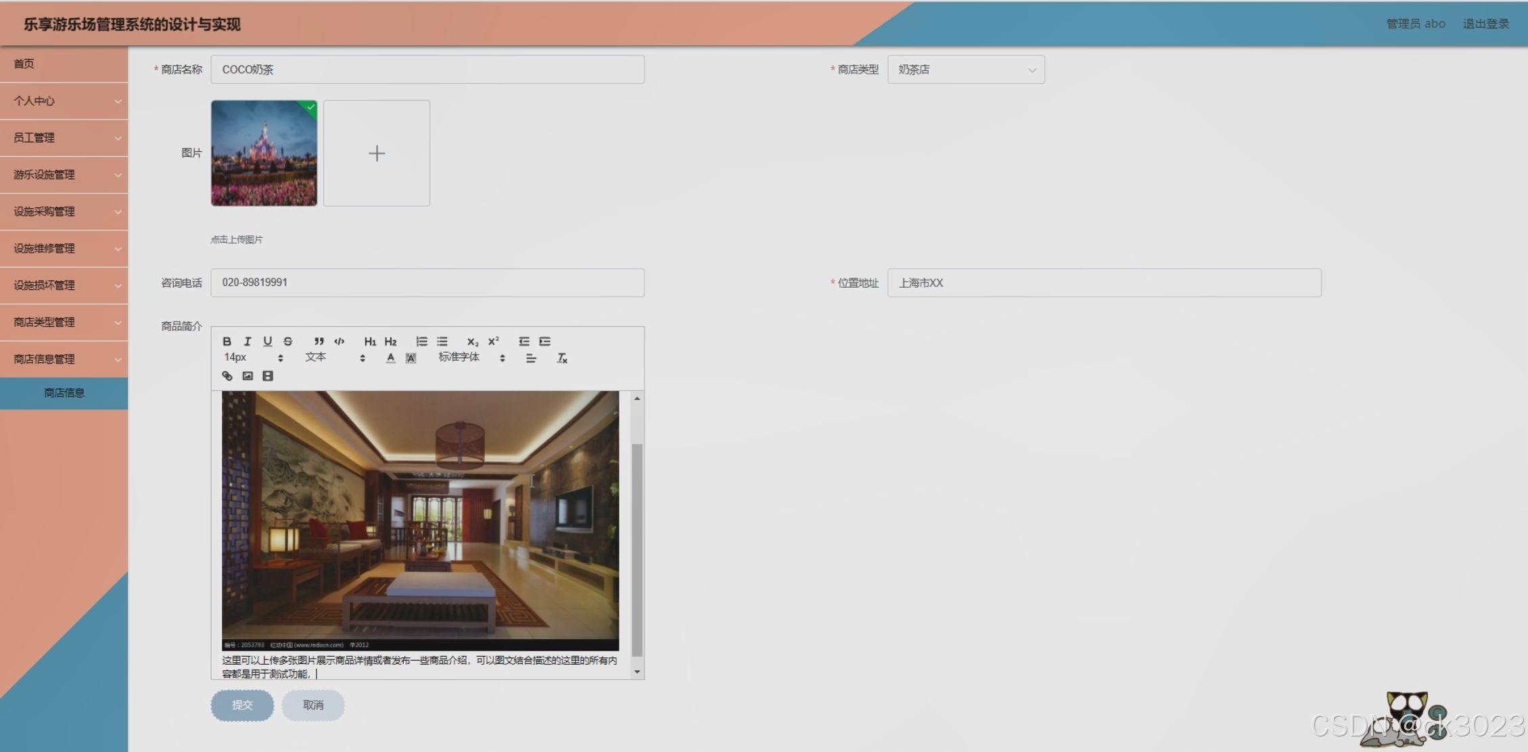Insert blockquote in editor
Viewport: 1528px width, 752px height.
[x=319, y=341]
